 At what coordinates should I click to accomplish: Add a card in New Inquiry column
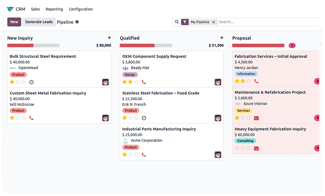[x=109, y=38]
